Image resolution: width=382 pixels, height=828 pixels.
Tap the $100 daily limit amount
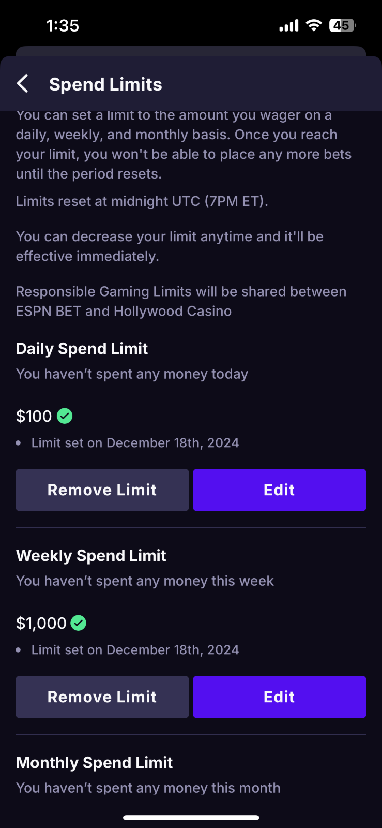point(34,416)
